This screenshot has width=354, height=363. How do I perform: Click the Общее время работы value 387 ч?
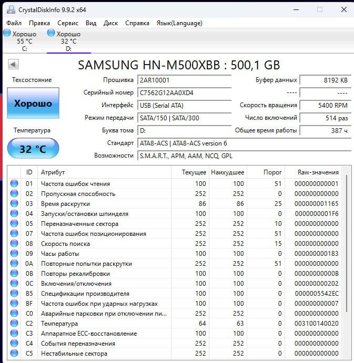(326, 131)
